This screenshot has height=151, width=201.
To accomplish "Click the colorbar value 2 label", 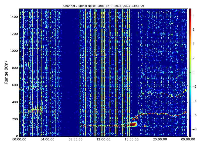I will 193,58.
